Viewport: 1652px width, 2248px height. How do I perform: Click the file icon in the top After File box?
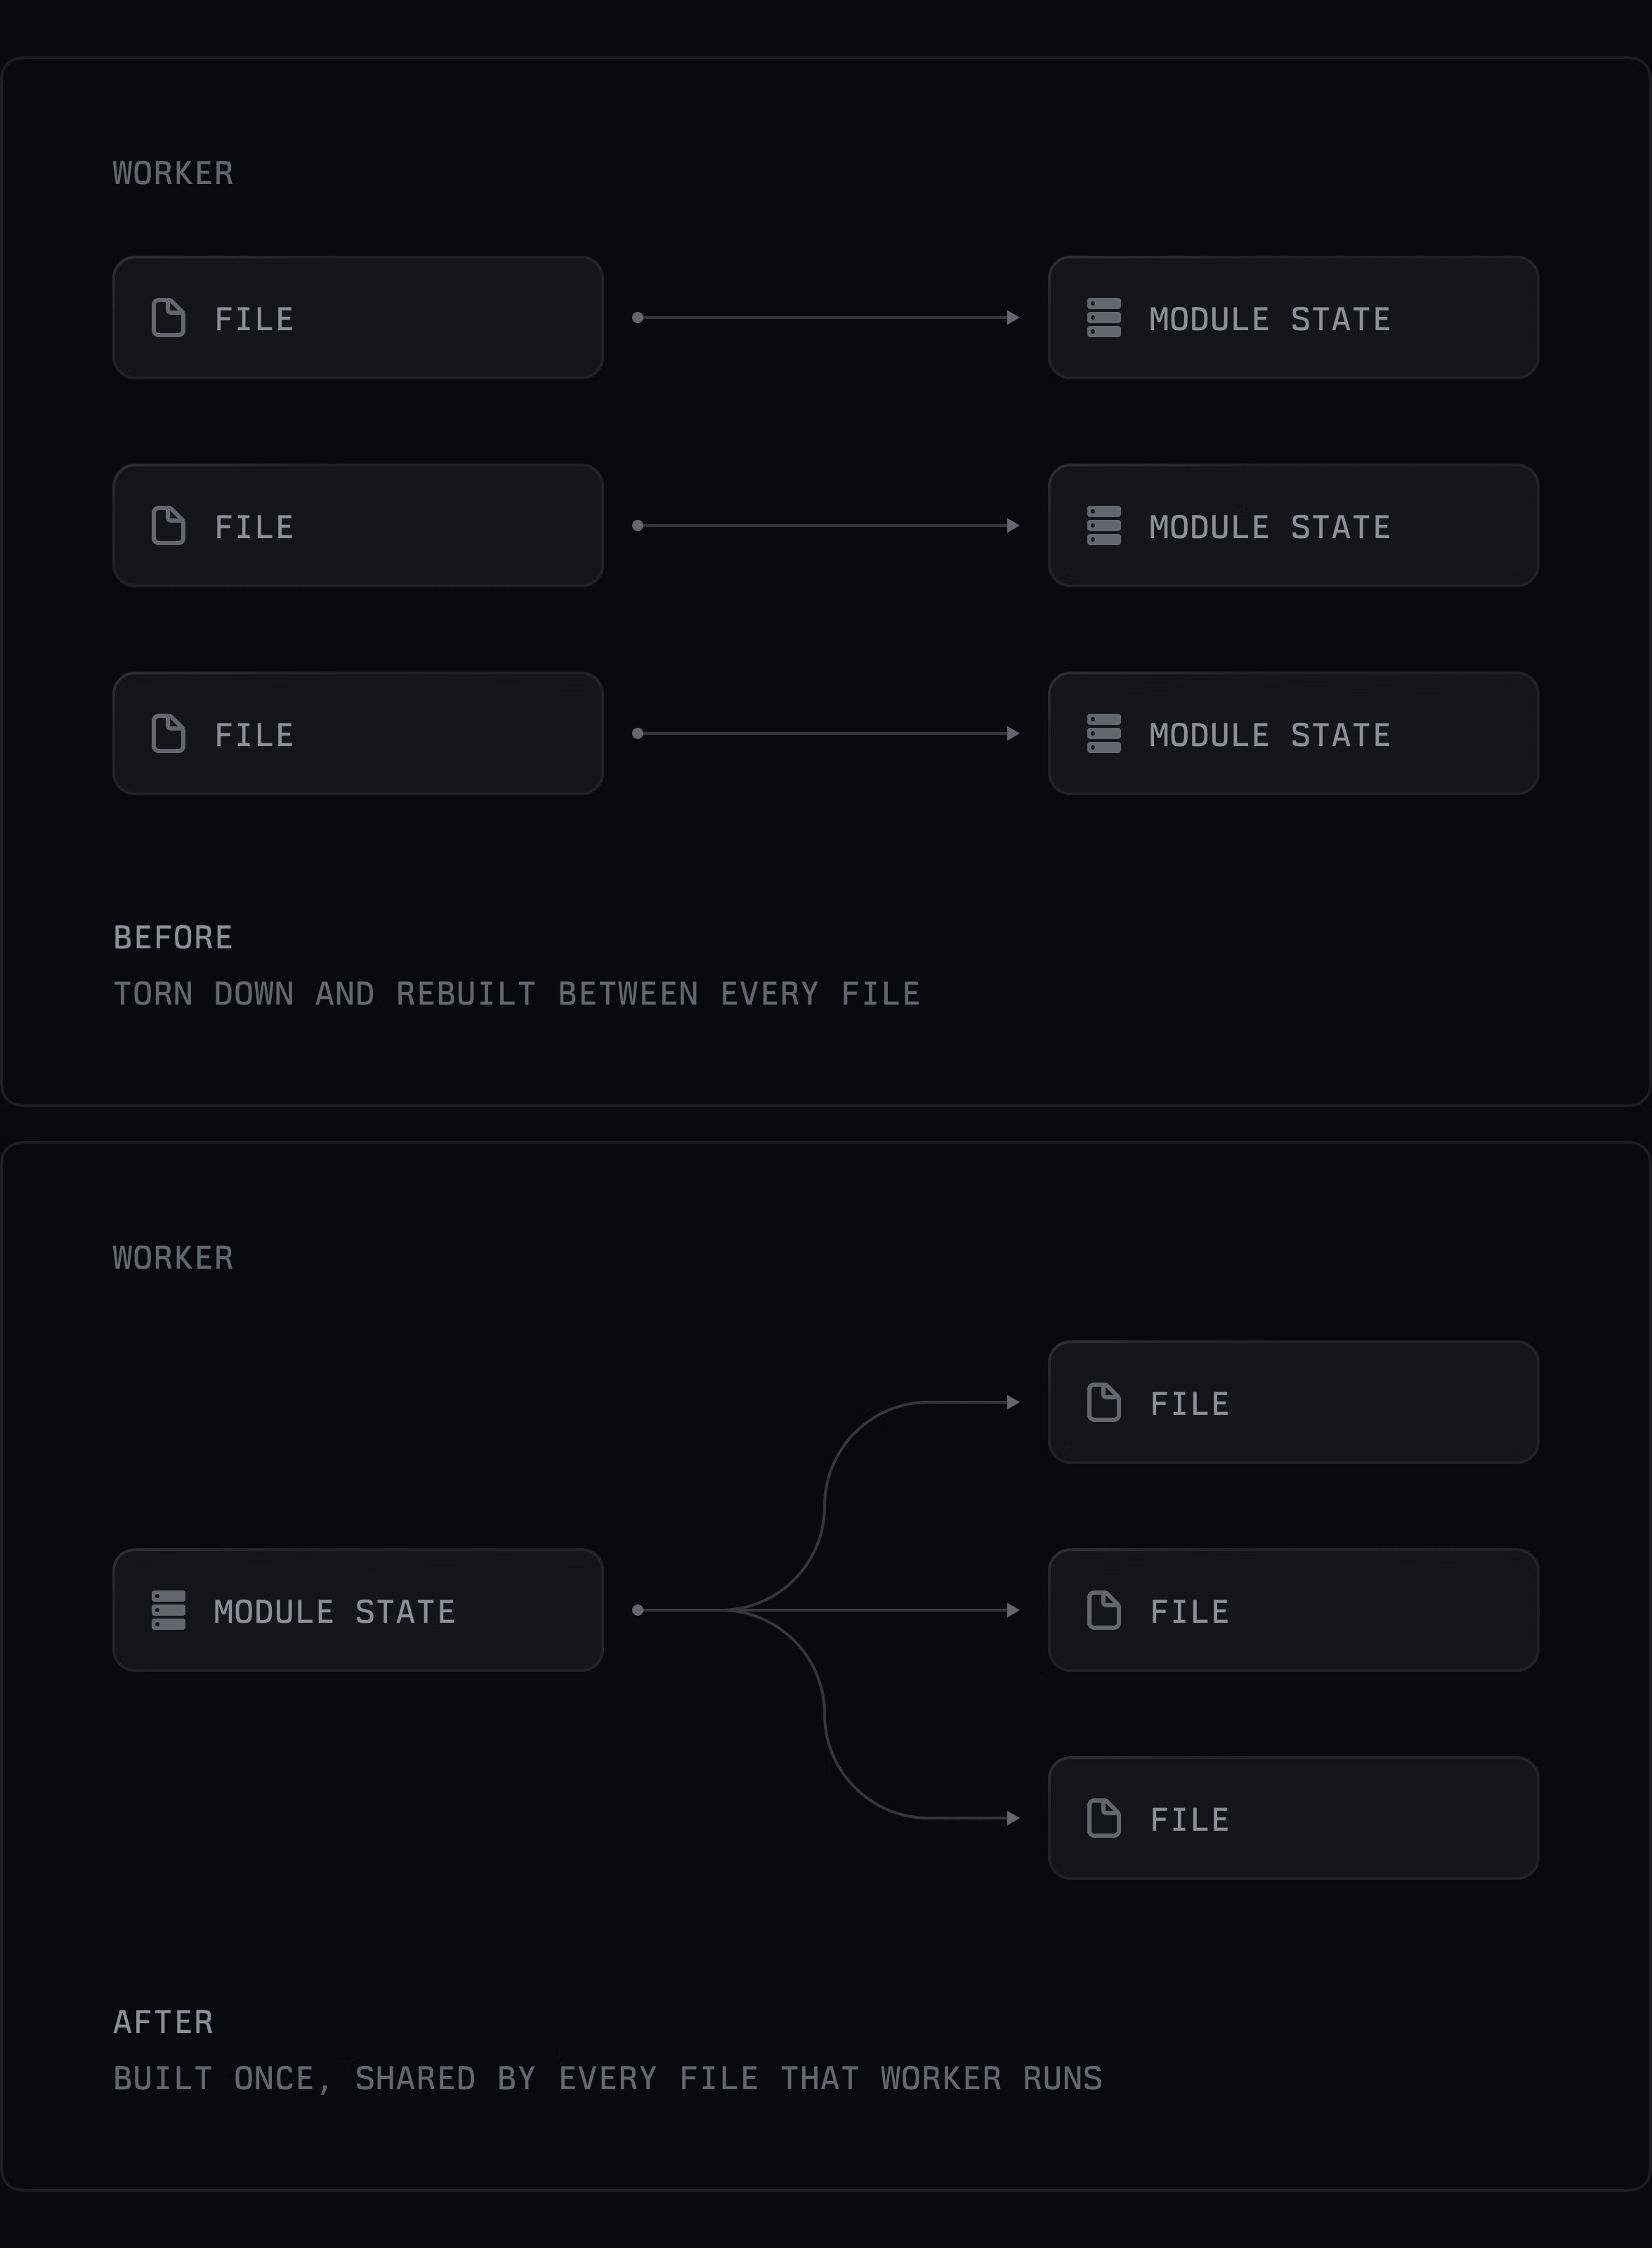tap(1104, 1402)
